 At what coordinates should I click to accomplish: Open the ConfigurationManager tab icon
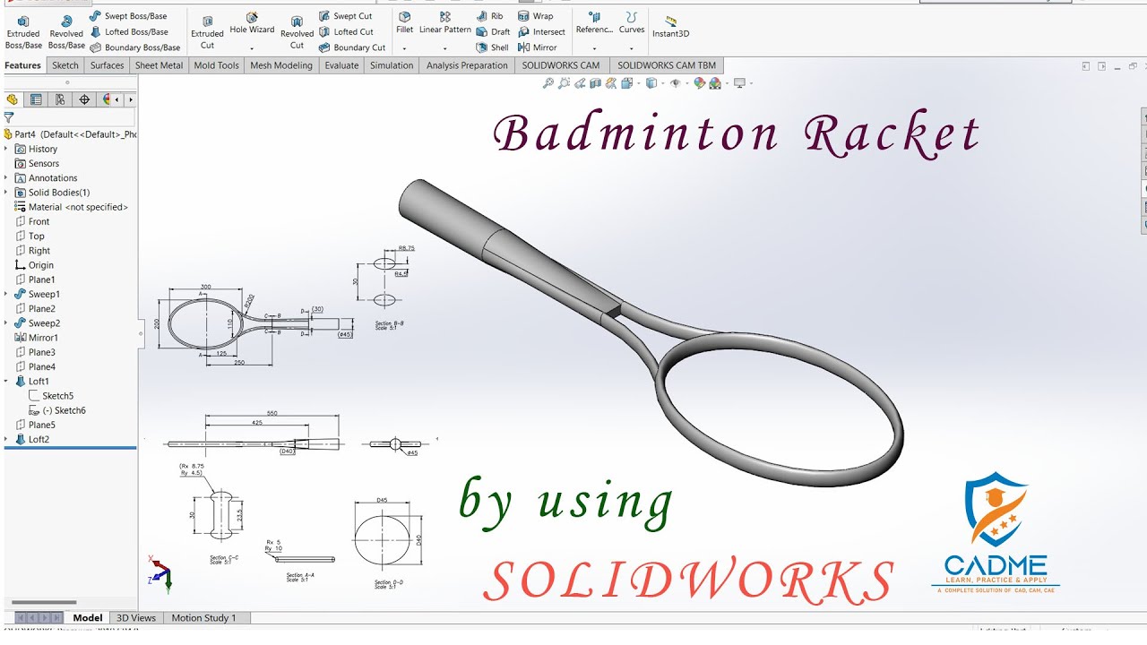pos(60,99)
